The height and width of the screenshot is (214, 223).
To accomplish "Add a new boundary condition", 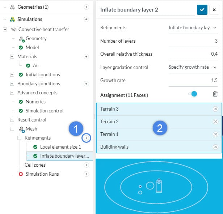I will coord(86,84).
